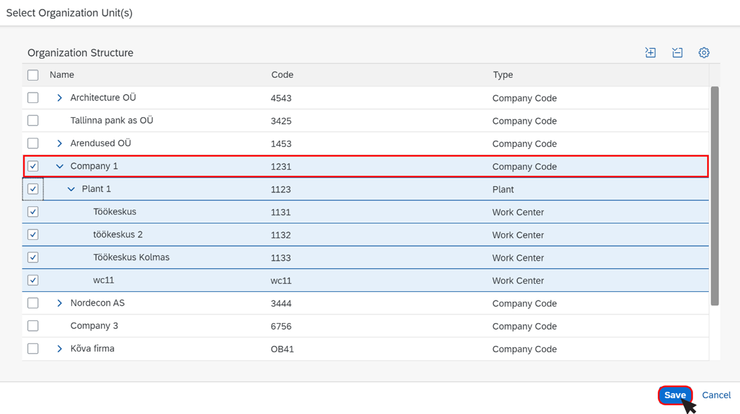
Task: Click code 1133 cell
Action: [x=281, y=258]
